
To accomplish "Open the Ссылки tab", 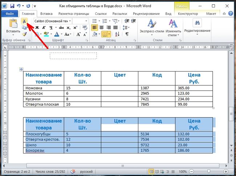I will coord(101,14).
